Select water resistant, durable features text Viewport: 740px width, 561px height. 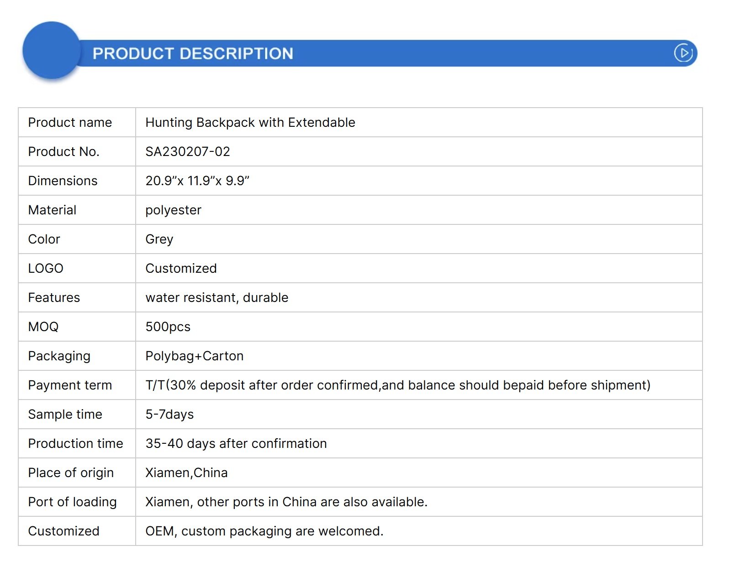217,297
